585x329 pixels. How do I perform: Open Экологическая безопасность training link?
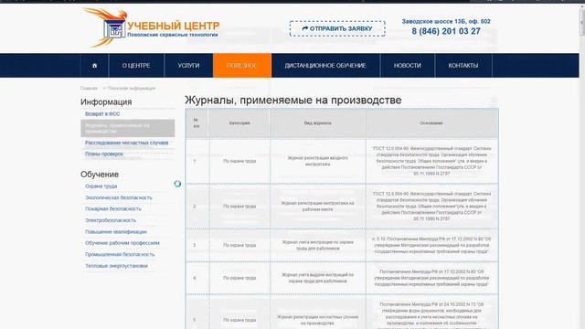[119, 197]
